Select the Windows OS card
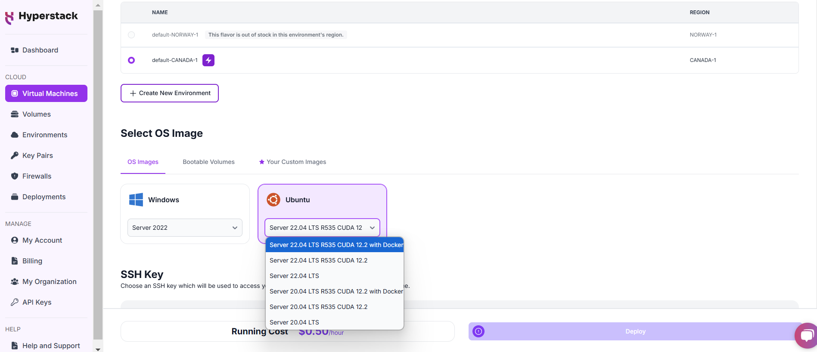817x352 pixels. tap(185, 214)
